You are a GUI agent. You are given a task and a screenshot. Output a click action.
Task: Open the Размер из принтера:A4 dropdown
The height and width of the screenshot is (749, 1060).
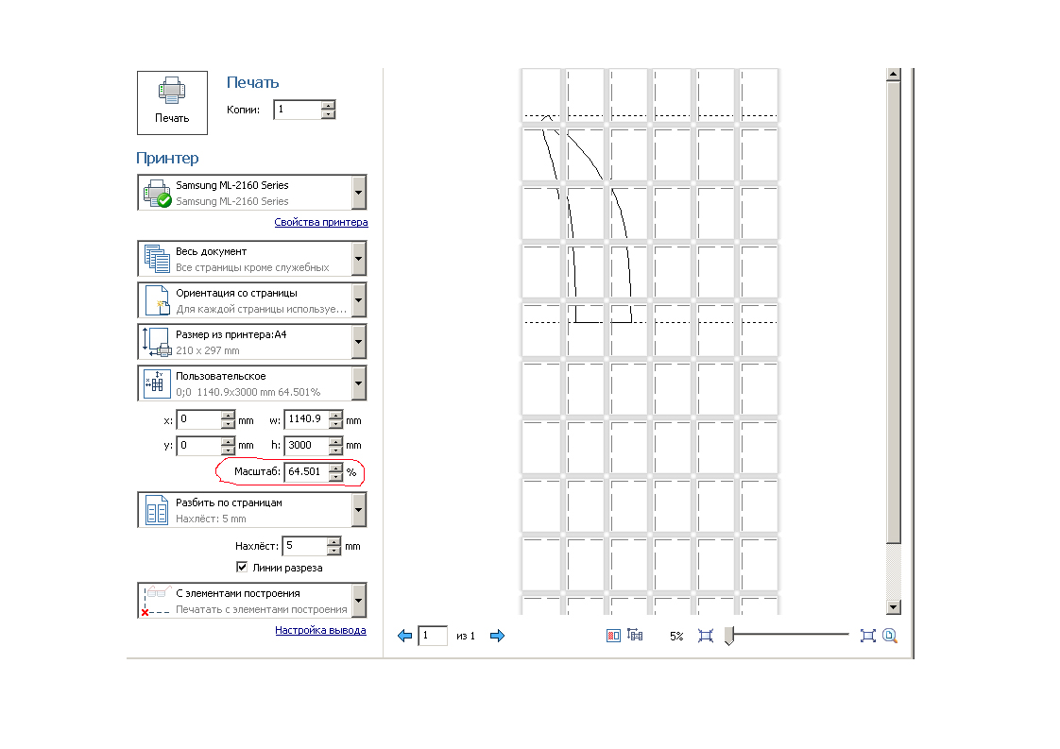pos(359,342)
